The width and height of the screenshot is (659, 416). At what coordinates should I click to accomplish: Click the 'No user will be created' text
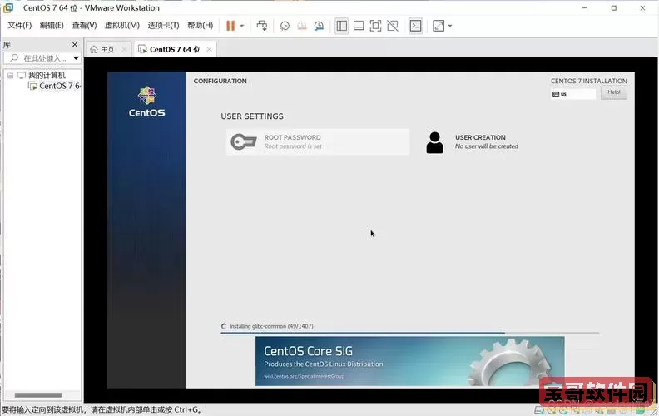point(487,146)
